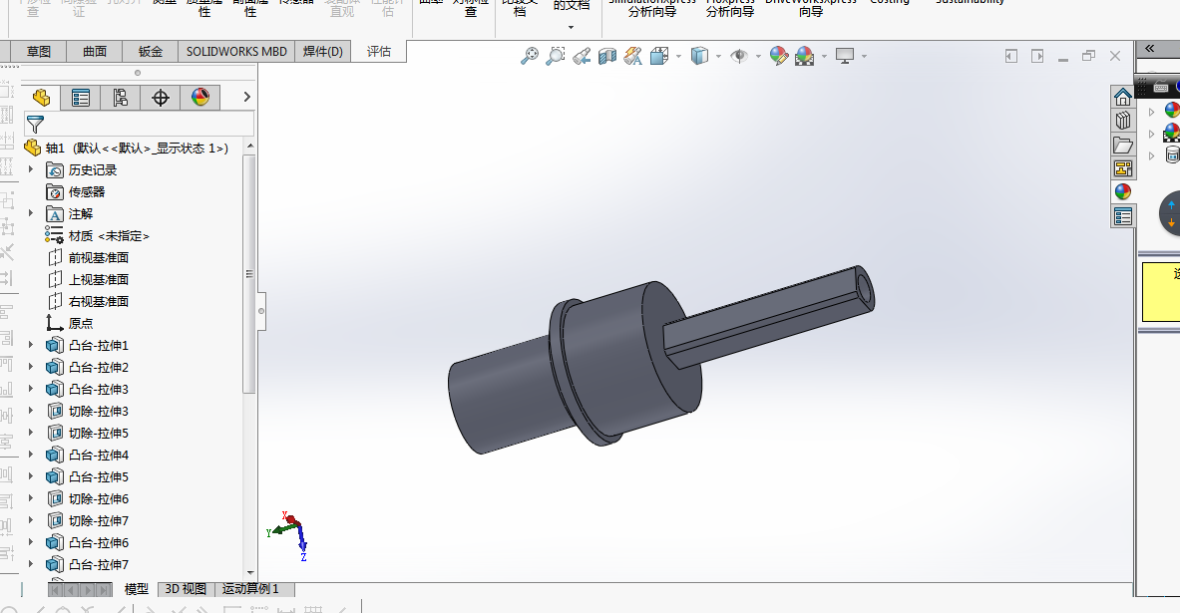
Task: Expand the 注解 tree node
Action: (31, 213)
